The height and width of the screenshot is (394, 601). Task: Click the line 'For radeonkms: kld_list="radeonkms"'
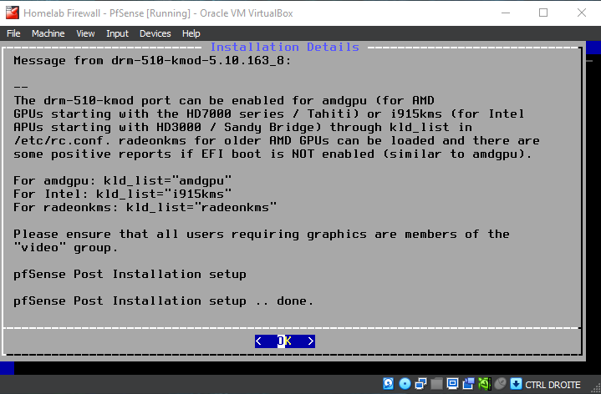coord(145,207)
